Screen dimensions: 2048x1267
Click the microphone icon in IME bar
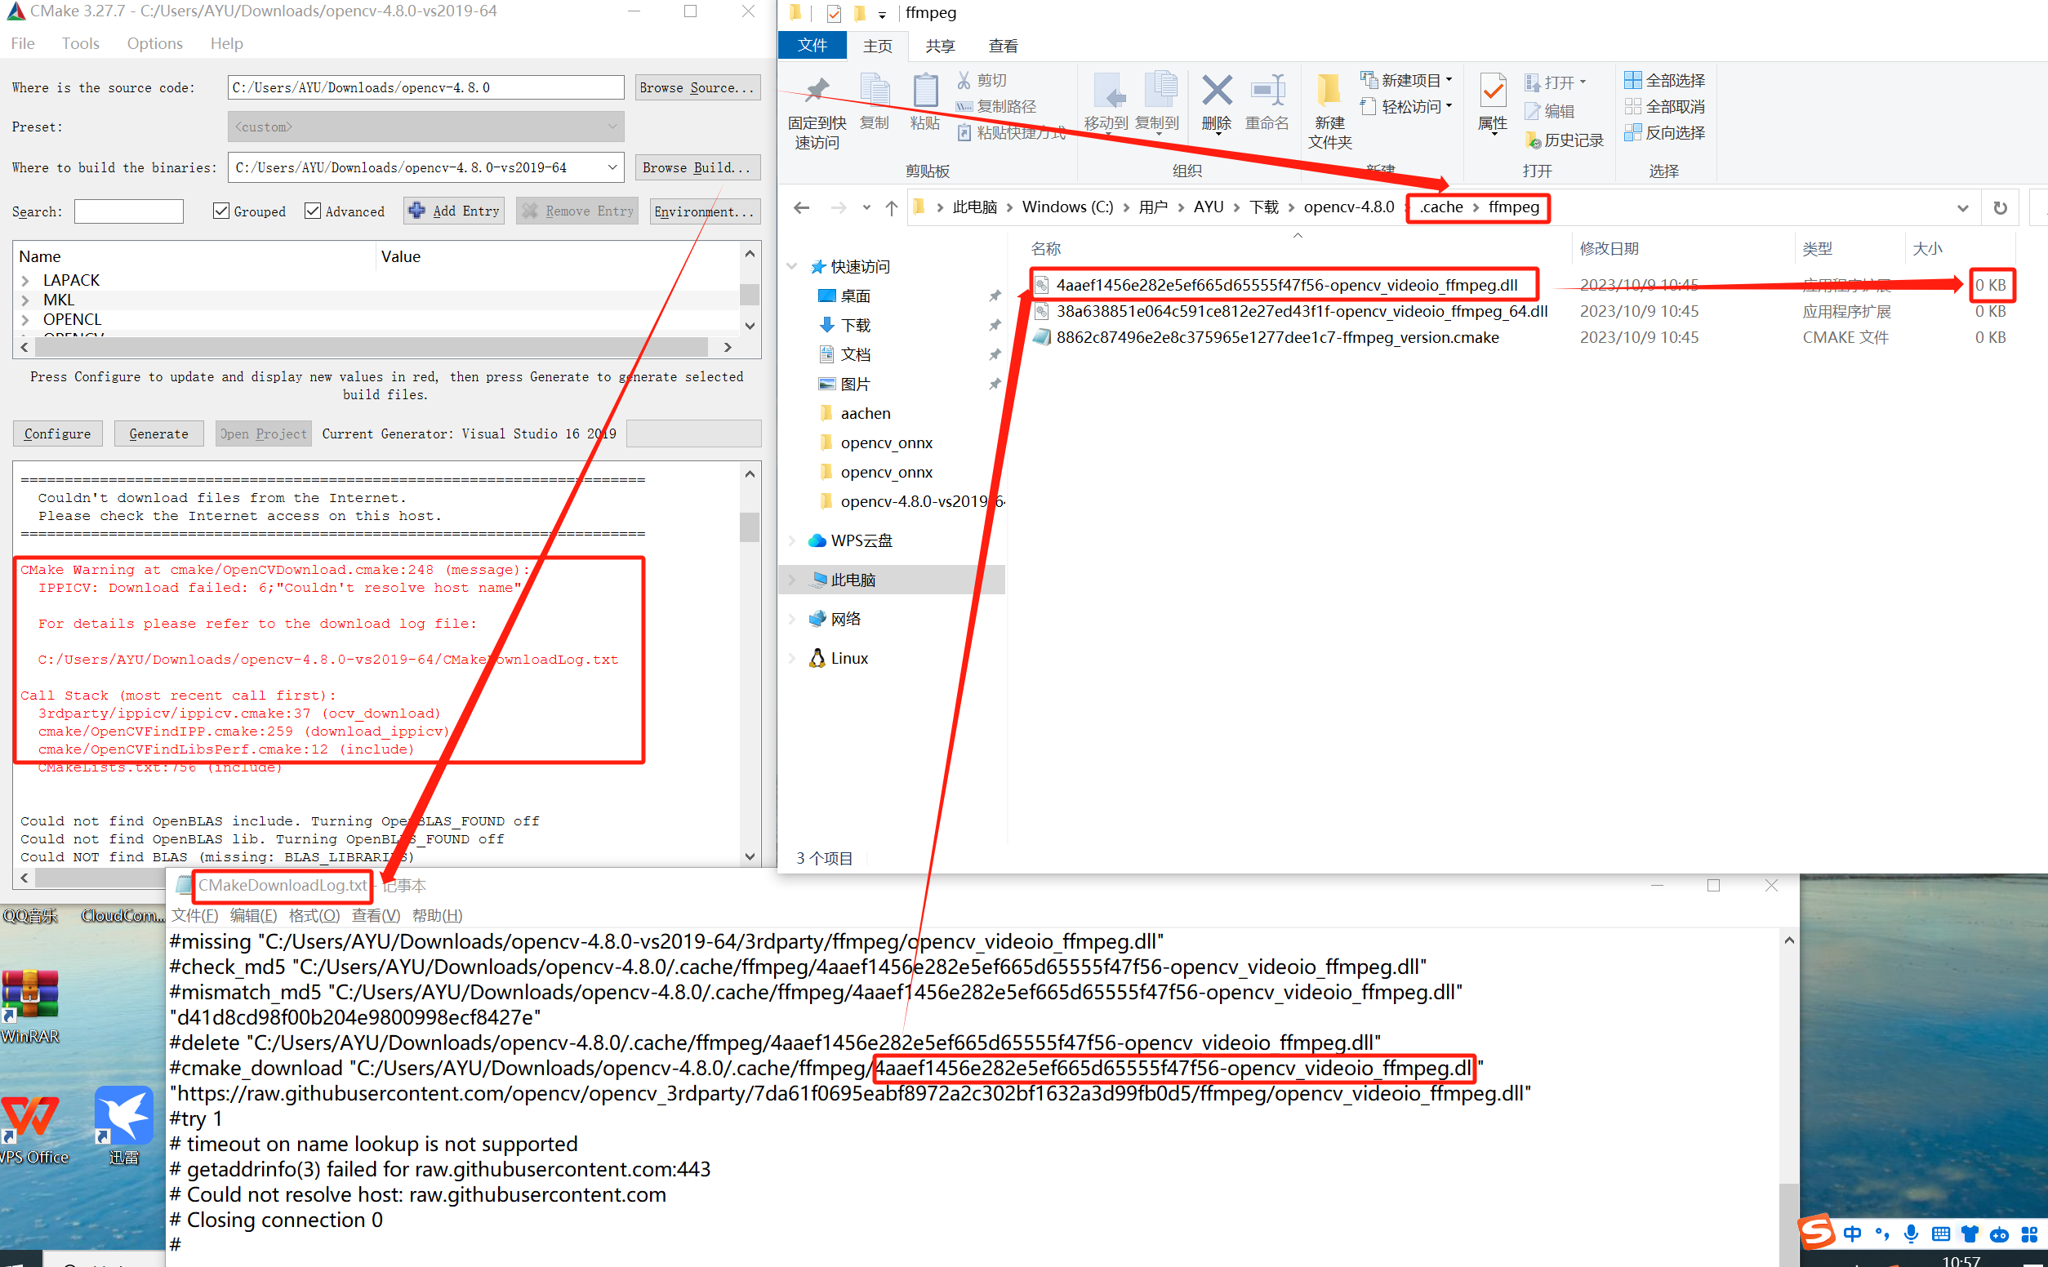click(1911, 1234)
